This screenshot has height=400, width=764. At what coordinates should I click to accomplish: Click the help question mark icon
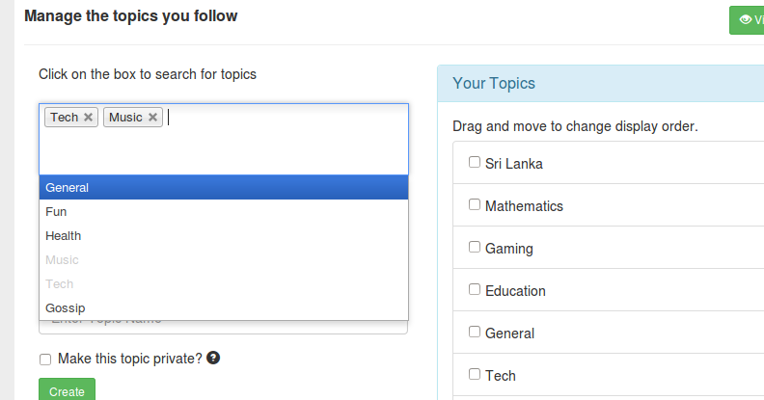(x=213, y=358)
